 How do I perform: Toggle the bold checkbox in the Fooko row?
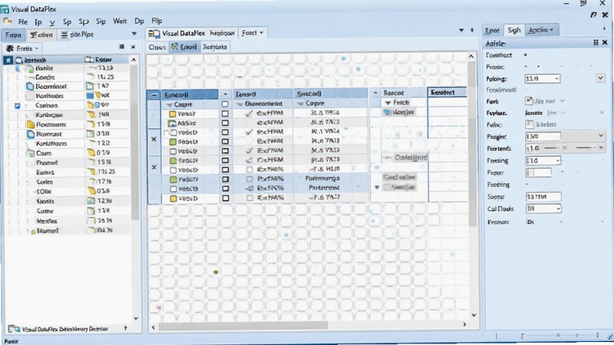tap(225, 142)
